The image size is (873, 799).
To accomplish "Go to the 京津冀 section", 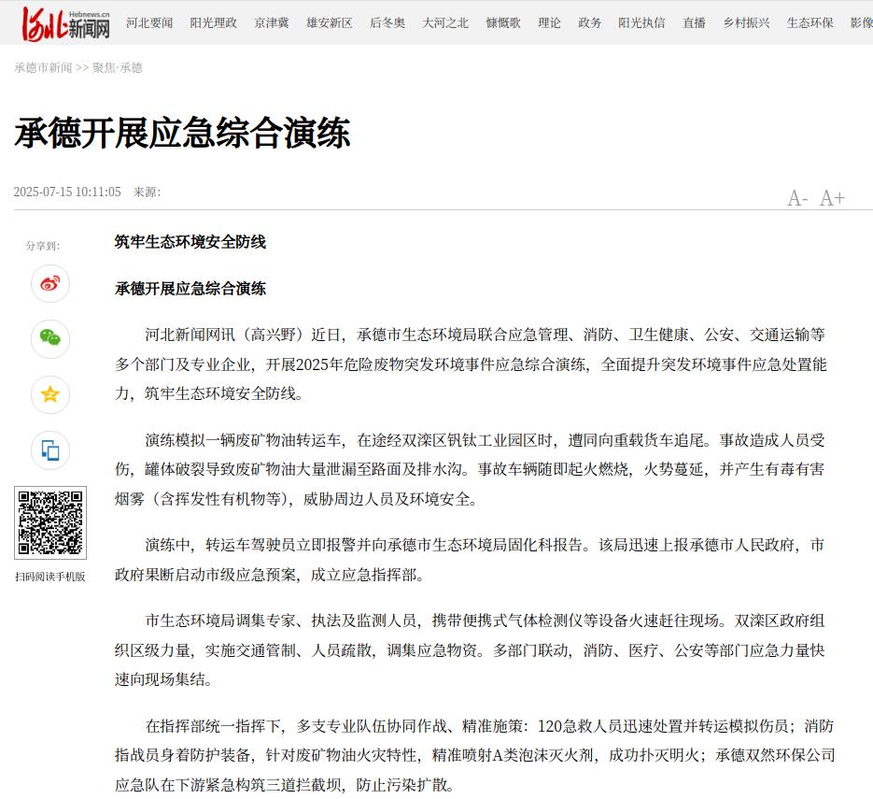I will pyautogui.click(x=272, y=23).
